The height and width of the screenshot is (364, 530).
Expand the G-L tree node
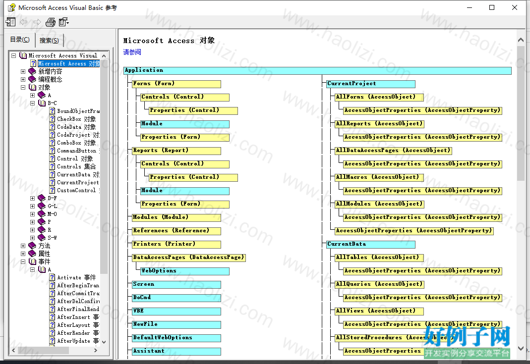tap(32, 206)
